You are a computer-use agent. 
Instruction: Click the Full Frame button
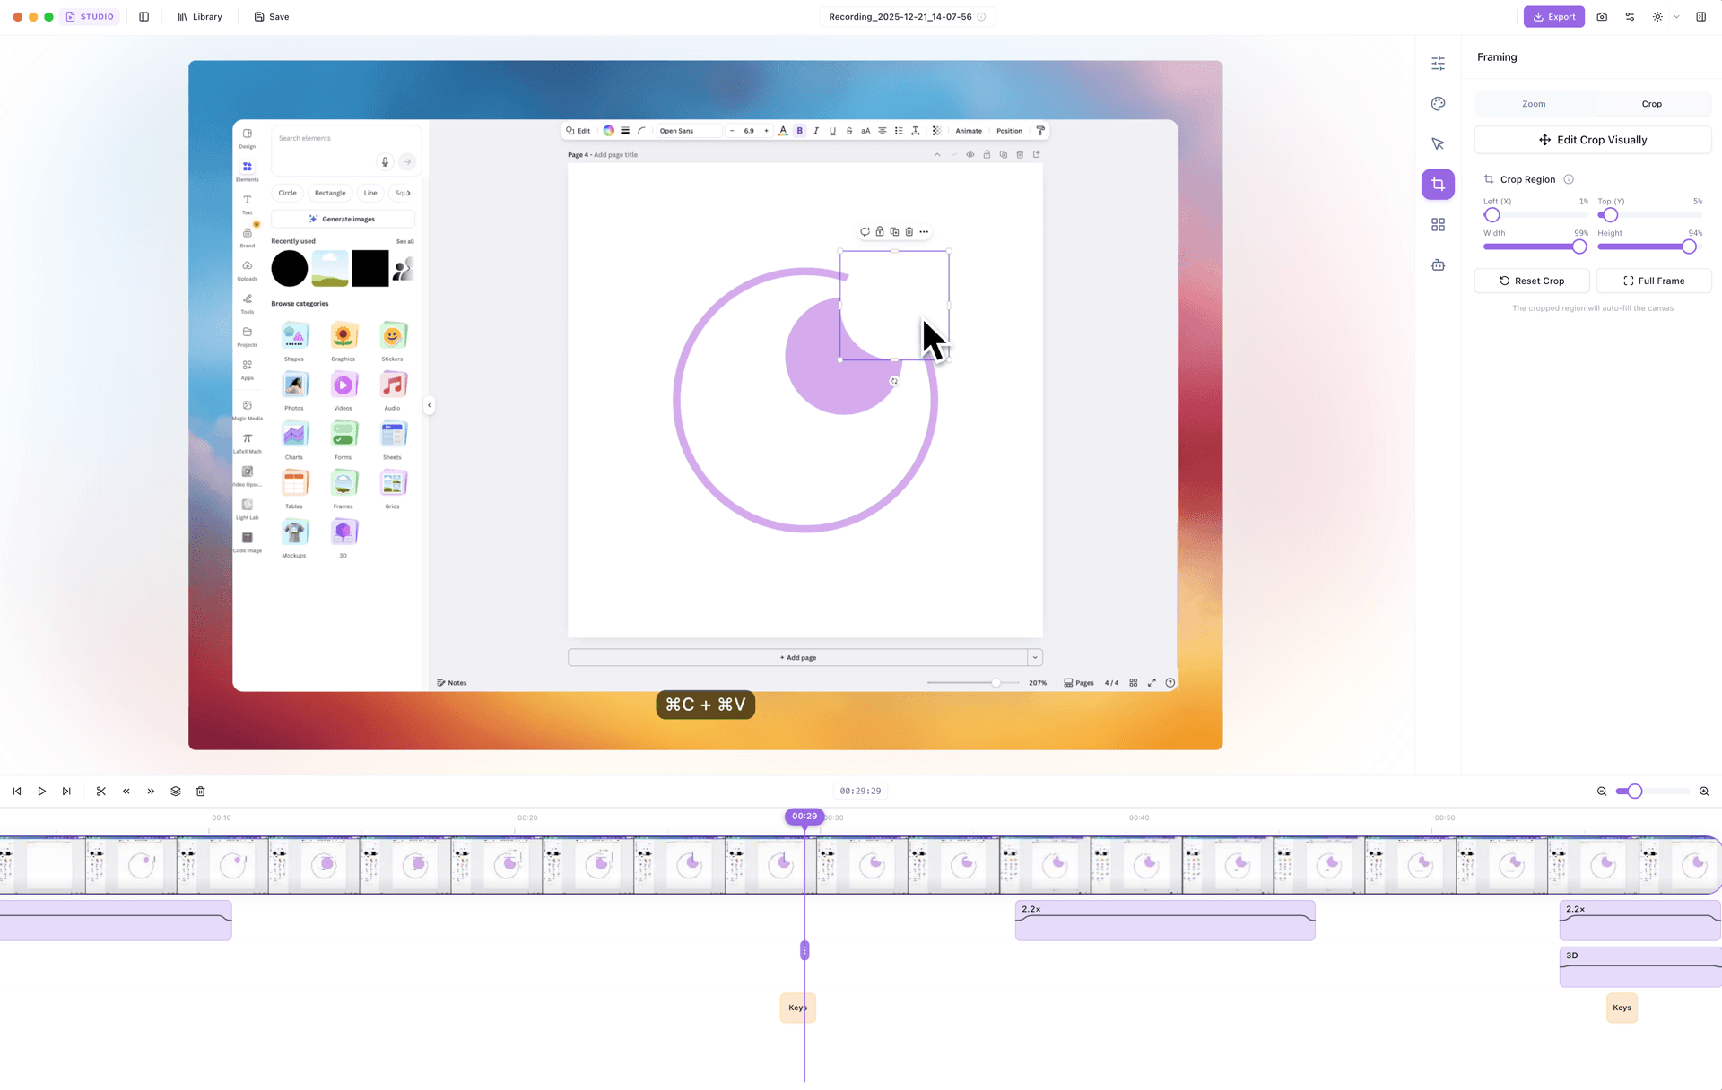point(1654,281)
